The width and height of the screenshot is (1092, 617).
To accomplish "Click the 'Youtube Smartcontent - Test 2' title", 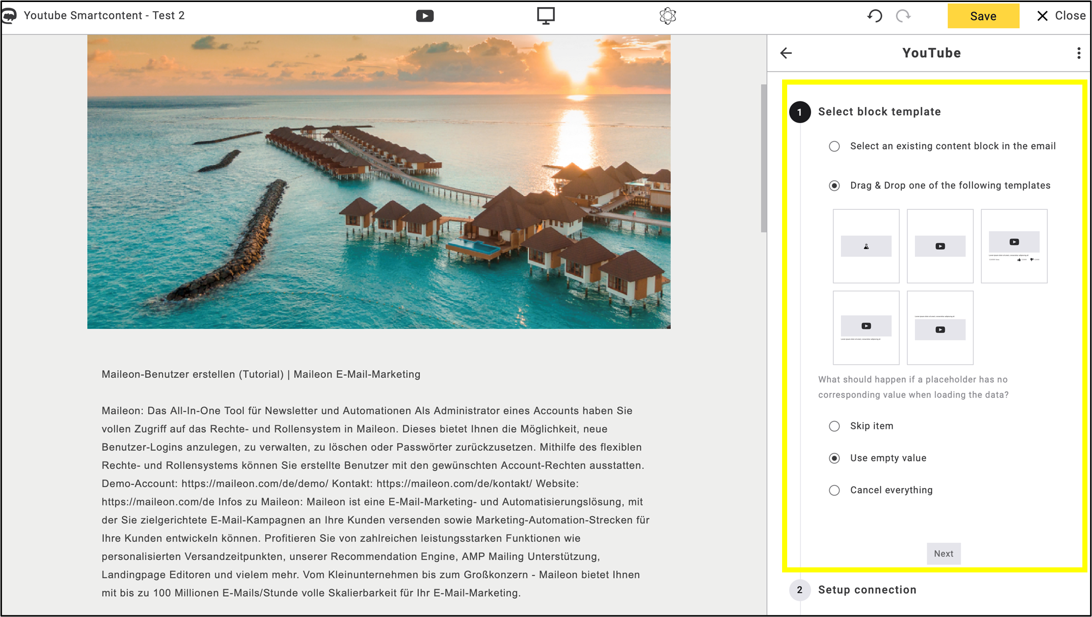I will click(104, 16).
